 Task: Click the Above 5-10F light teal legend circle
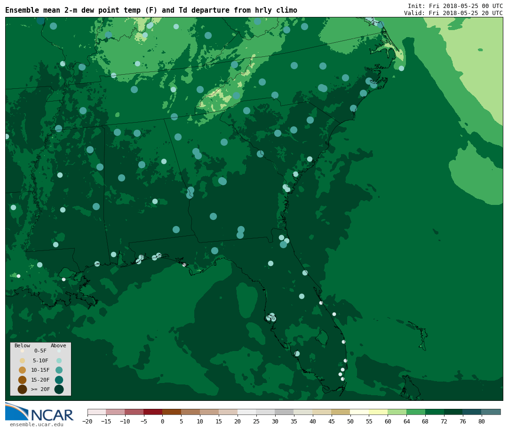59,360
